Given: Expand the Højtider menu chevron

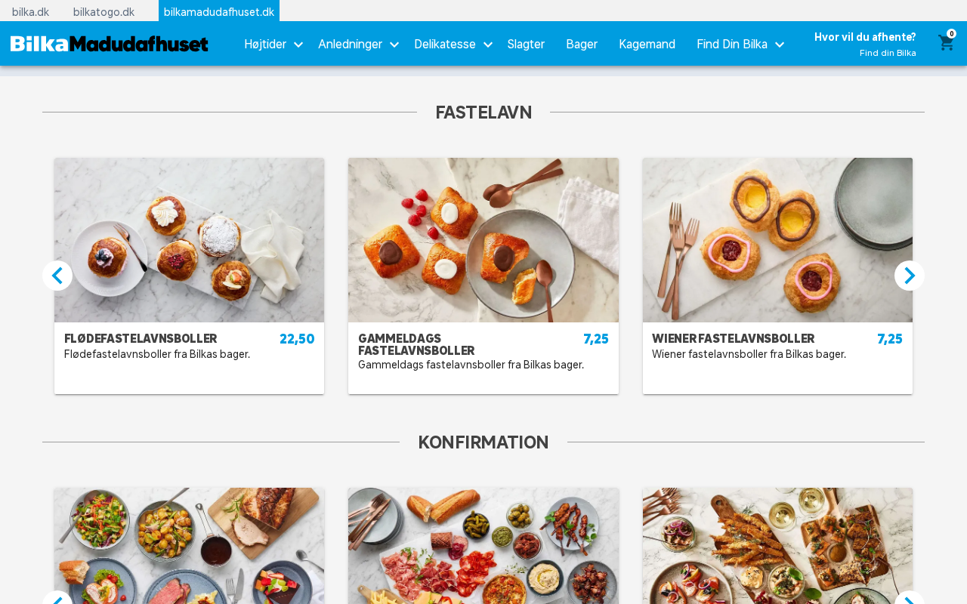Looking at the screenshot, I should pos(298,45).
